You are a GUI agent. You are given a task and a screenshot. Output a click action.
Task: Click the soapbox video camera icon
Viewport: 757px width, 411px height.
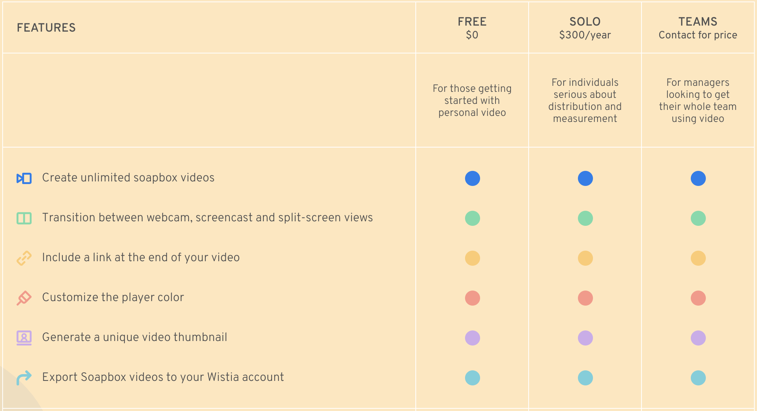24,178
